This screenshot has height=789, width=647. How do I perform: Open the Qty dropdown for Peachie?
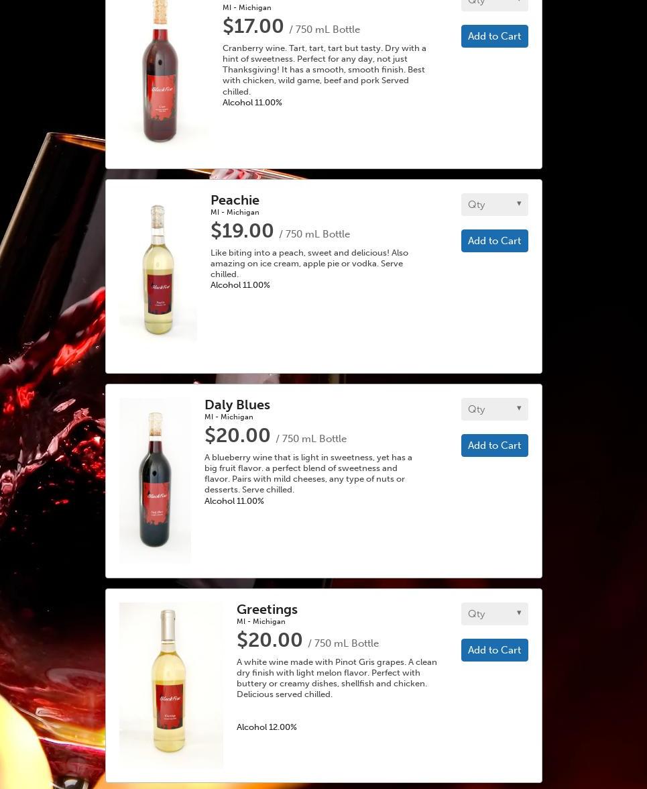tap(494, 205)
